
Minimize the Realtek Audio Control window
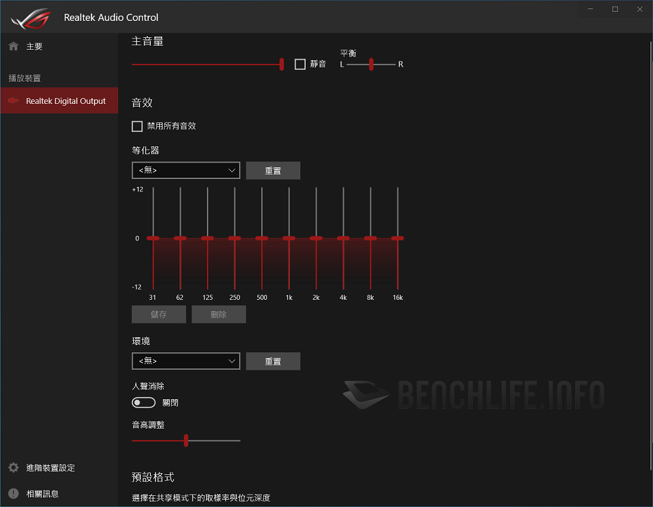click(590, 9)
